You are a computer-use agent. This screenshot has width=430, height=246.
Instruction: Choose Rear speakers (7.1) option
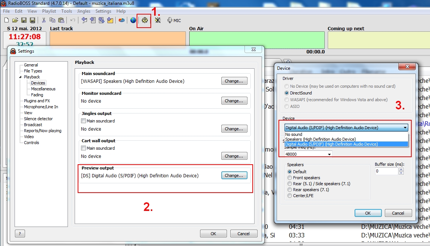[x=290, y=190]
